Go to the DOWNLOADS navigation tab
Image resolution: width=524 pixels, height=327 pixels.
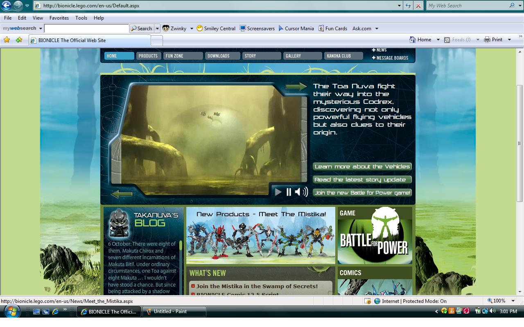point(222,56)
